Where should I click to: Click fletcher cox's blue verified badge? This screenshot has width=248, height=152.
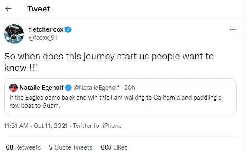68,29
